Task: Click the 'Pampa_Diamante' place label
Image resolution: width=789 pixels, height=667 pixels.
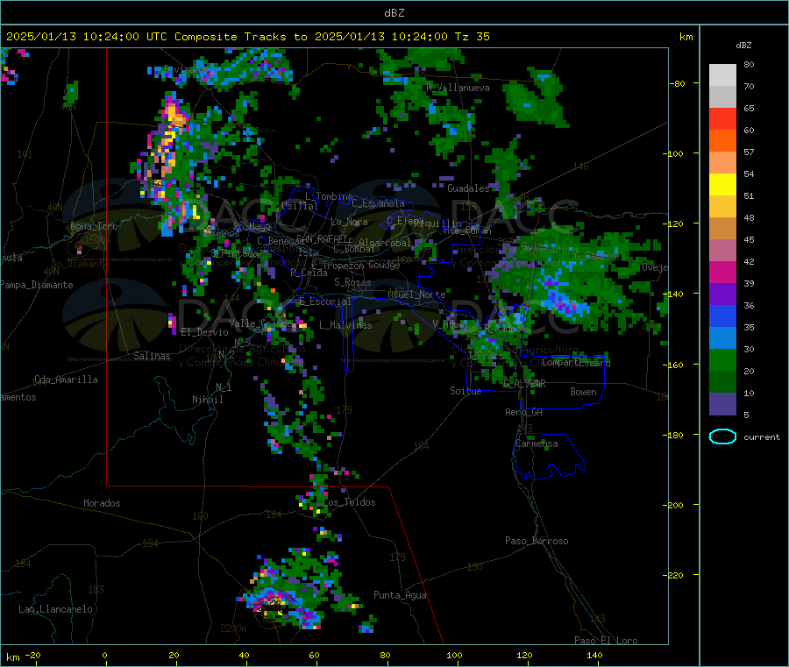Action: 37,285
